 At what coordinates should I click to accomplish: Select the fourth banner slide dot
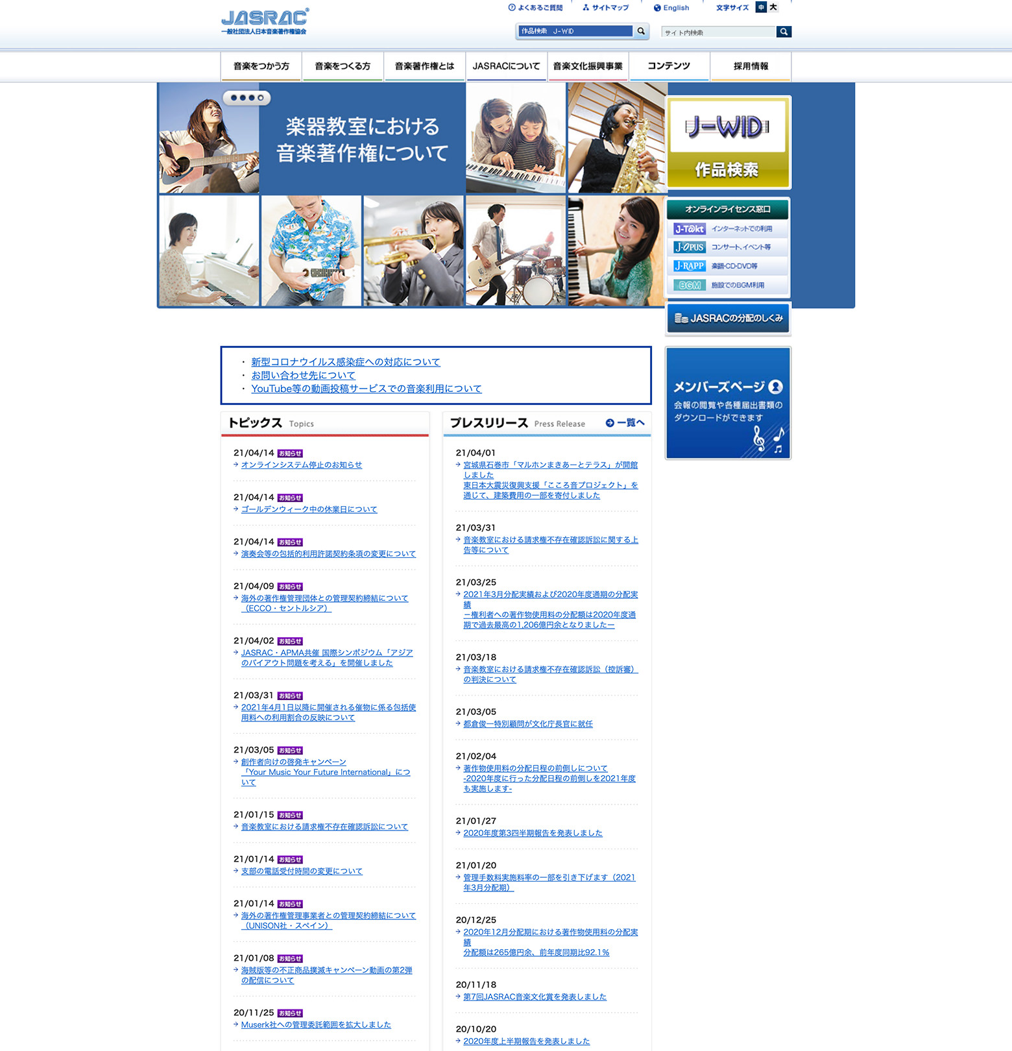(x=261, y=98)
